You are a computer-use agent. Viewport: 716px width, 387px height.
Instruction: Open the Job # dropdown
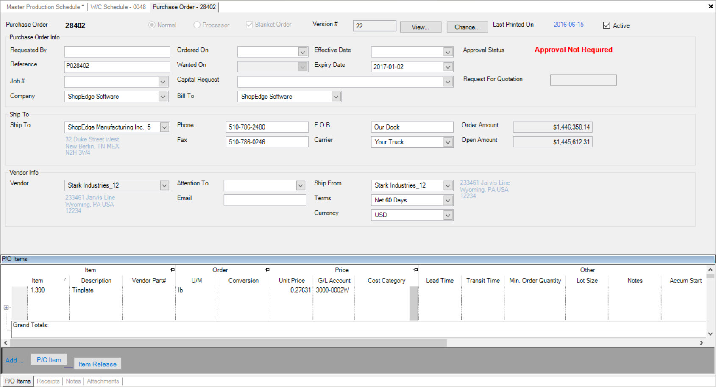coord(163,81)
